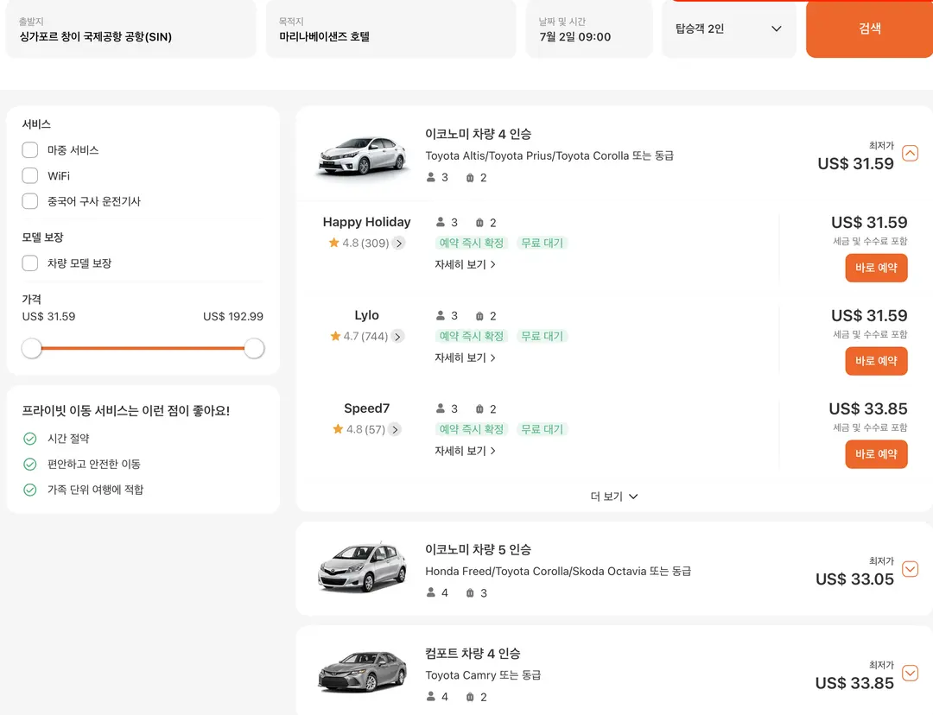Screen dimensions: 933x715
Task: Open Happy Holiday rating details arrow
Action: pos(398,244)
